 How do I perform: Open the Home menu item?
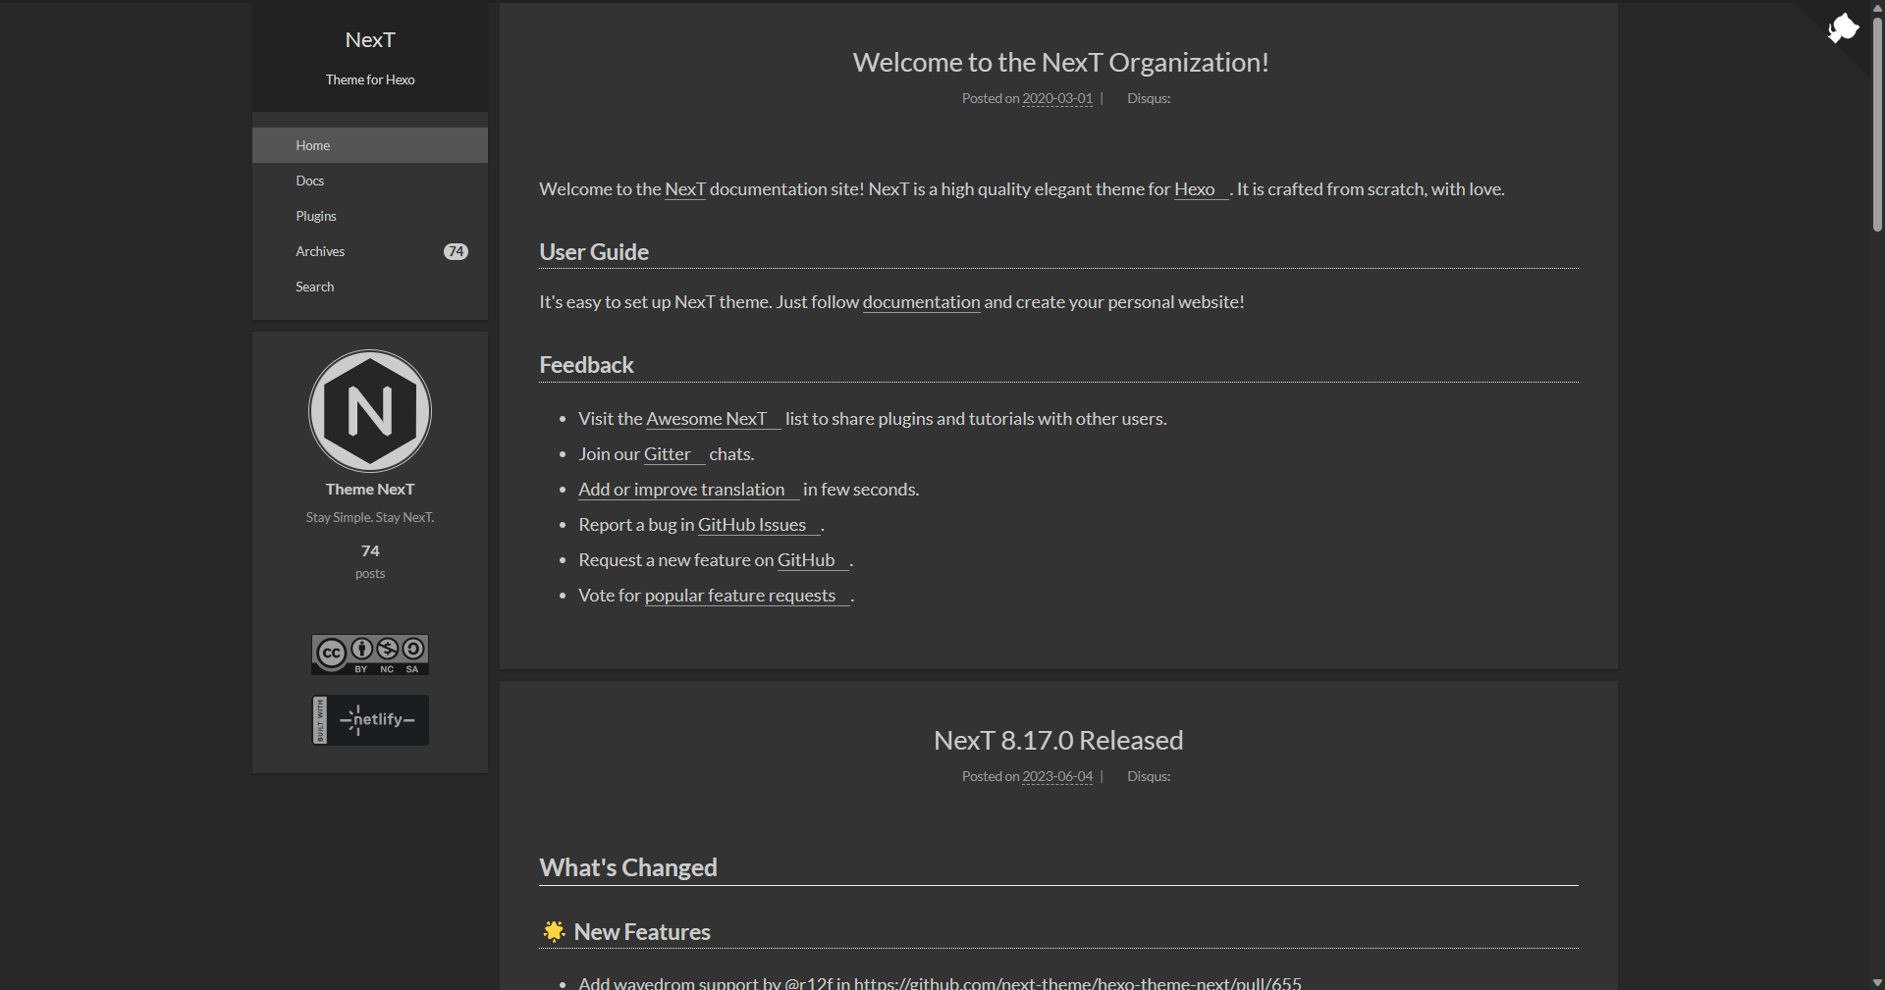click(370, 145)
